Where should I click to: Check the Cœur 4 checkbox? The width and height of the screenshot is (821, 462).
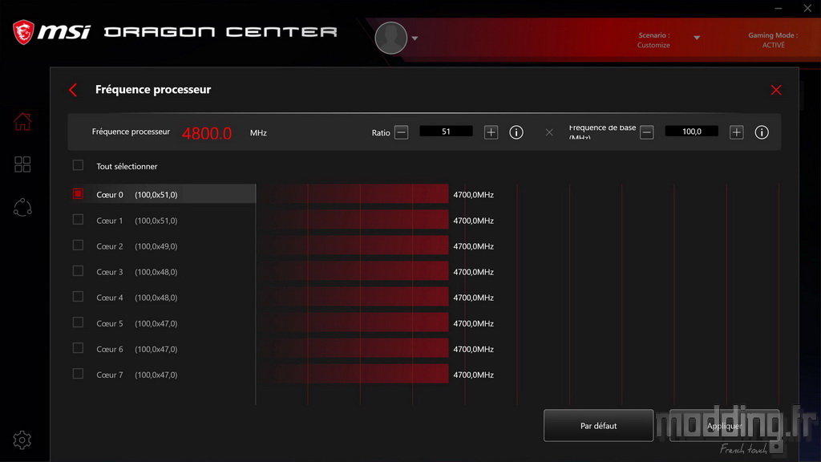[x=78, y=297]
